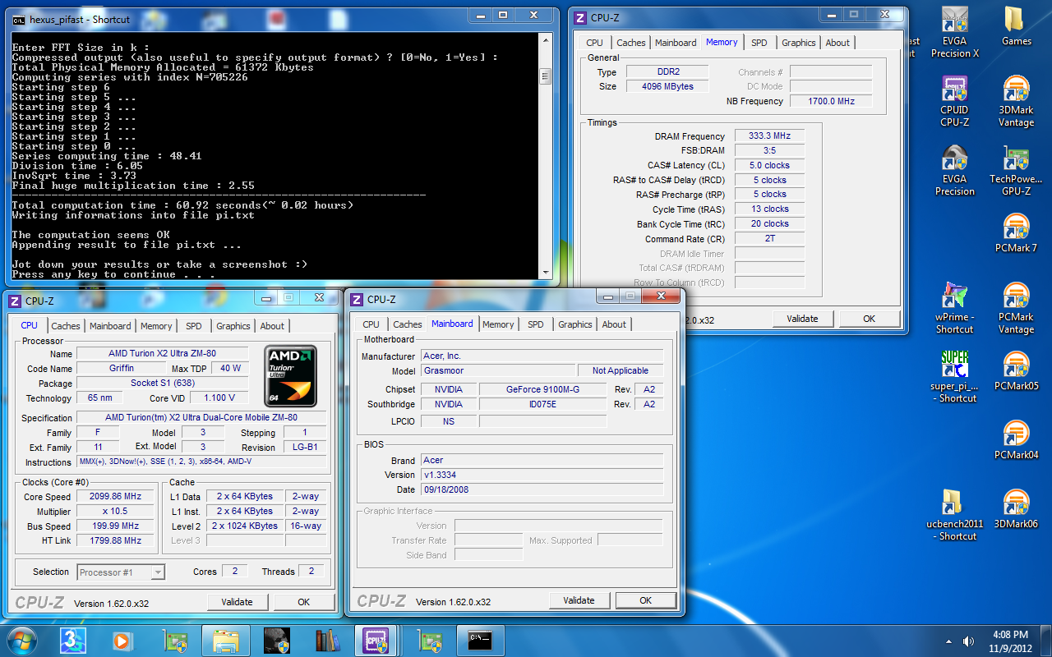Open About tab in CPU window
This screenshot has width=1052, height=657.
(272, 326)
